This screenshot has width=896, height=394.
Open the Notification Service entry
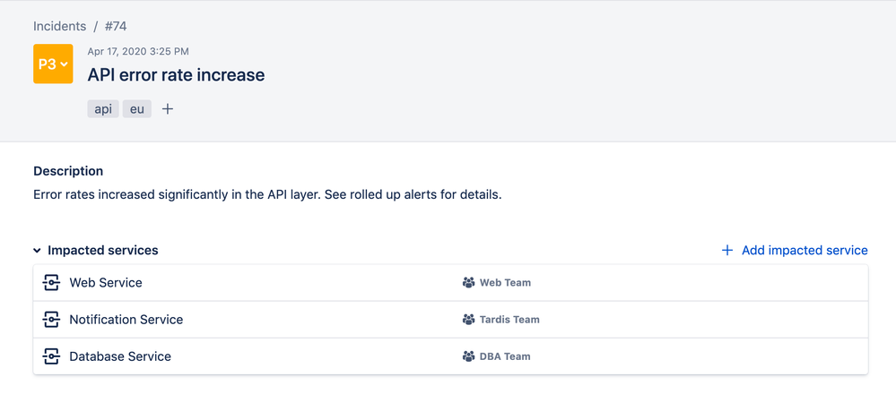pos(126,320)
